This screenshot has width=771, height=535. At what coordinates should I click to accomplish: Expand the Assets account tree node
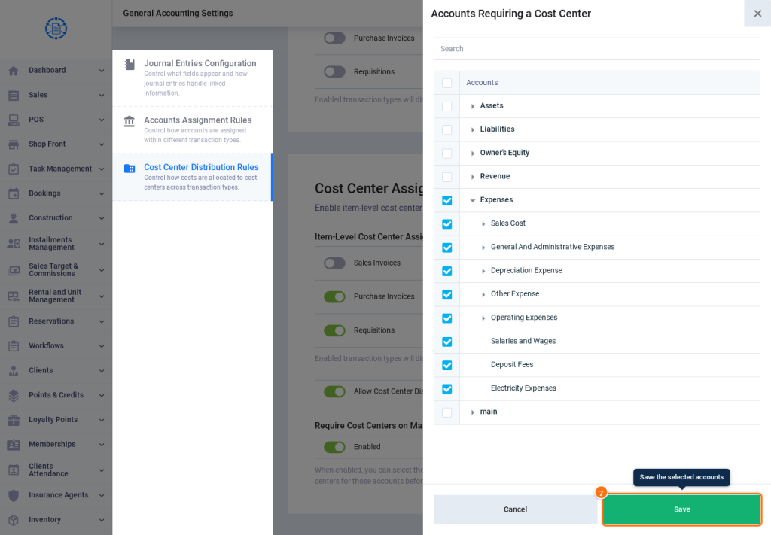tap(473, 106)
